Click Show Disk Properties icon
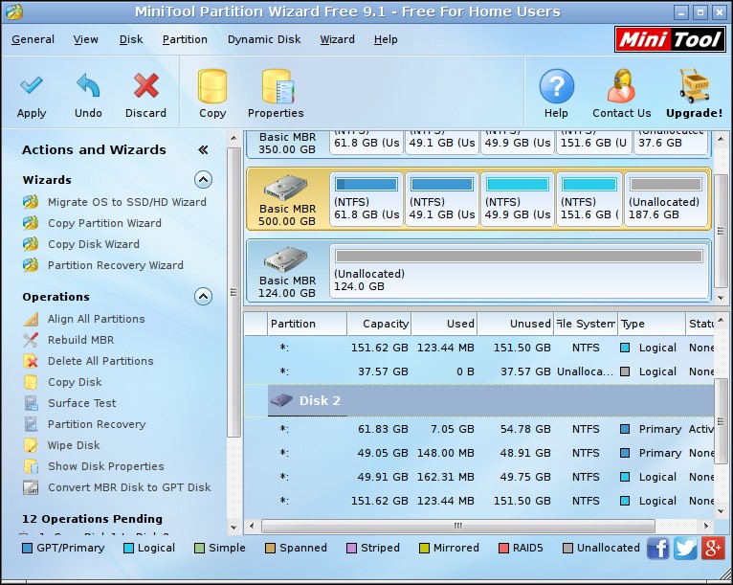The width and height of the screenshot is (733, 585). click(x=31, y=466)
